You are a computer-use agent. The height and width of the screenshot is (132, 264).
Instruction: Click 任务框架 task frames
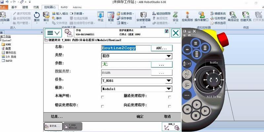(218, 18)
